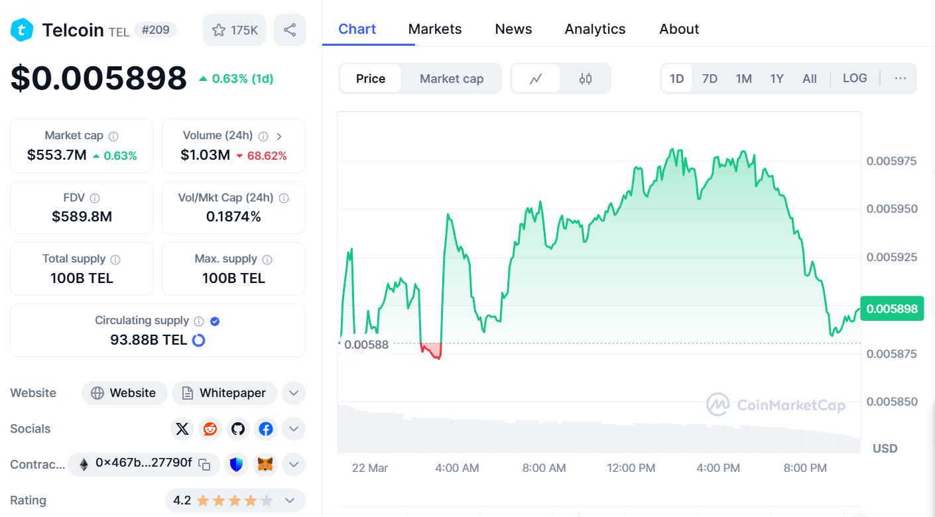Switch chart to Market cap view
Screen dimensions: 935x517
coord(452,78)
